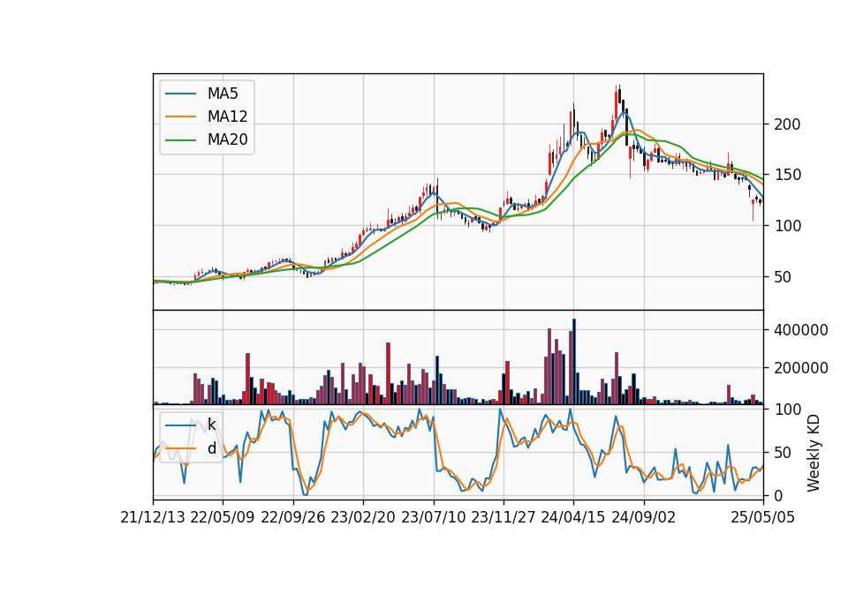Screen dimensions: 848x609
Task: Click the MA20 legend label
Action: pyautogui.click(x=227, y=139)
